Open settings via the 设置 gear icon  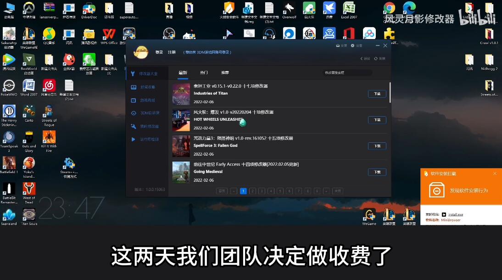click(x=353, y=46)
